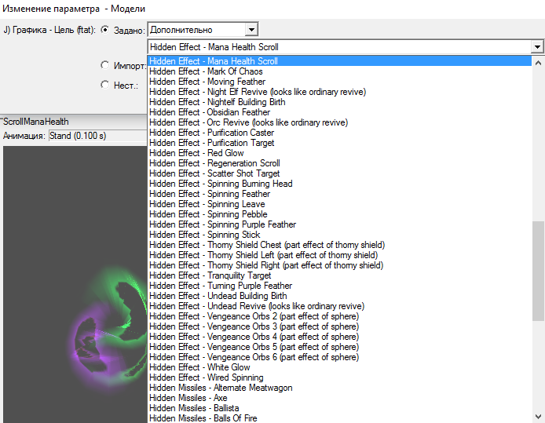Image resolution: width=545 pixels, height=423 pixels.
Task: Pick Hidden Effect - Thorny Shield Left
Action: point(339,255)
